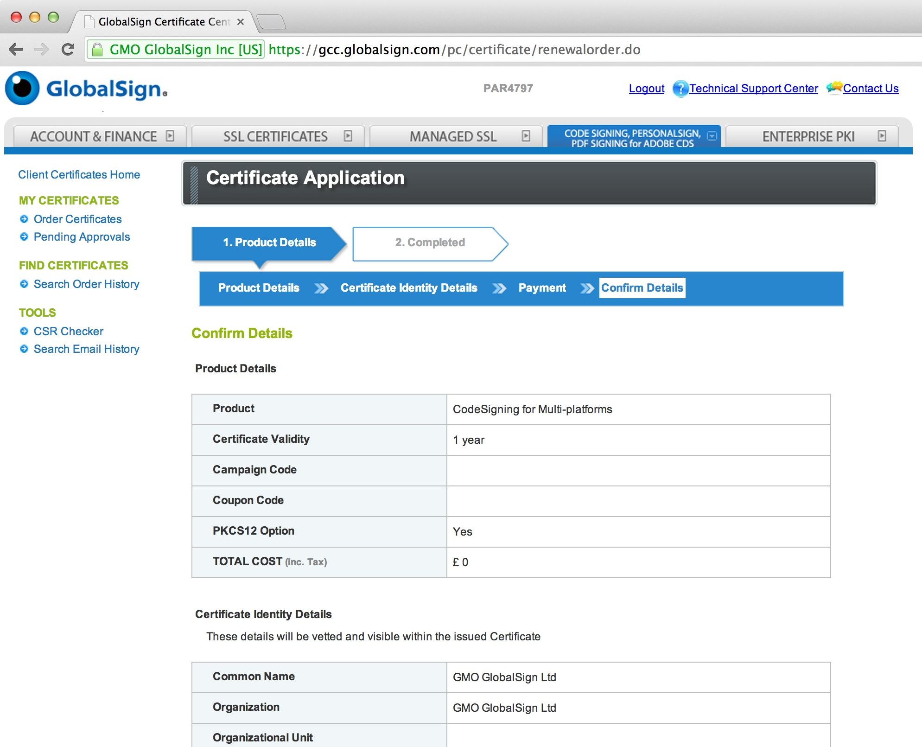Select the highlighted Confirm Details sub-step
The image size is (922, 747).
tap(642, 288)
